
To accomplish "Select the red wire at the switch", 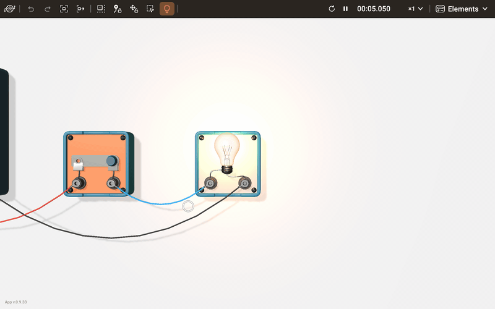I will [38, 208].
